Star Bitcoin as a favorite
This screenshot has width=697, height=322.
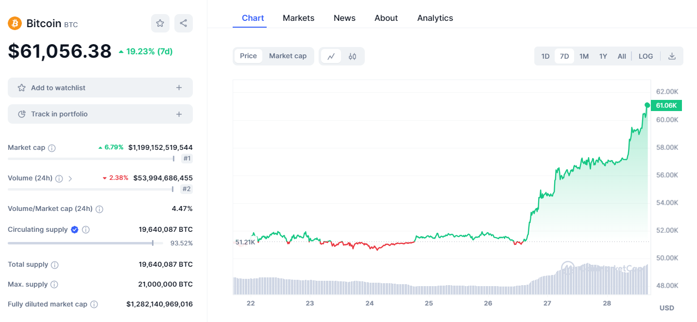pos(160,23)
